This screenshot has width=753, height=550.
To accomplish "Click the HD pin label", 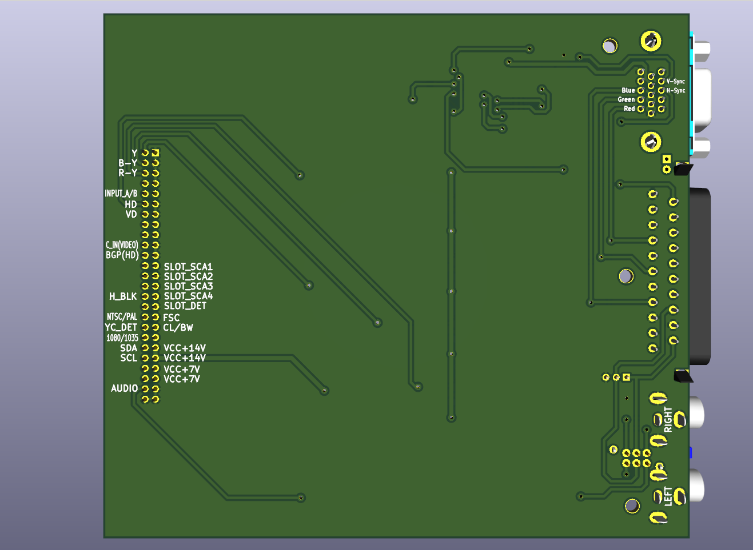I will (131, 204).
